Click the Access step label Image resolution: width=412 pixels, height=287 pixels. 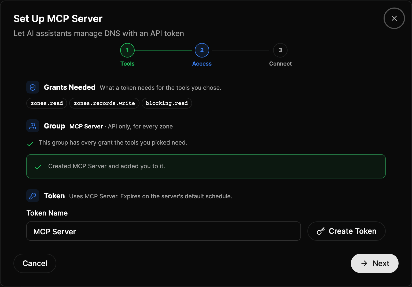202,64
